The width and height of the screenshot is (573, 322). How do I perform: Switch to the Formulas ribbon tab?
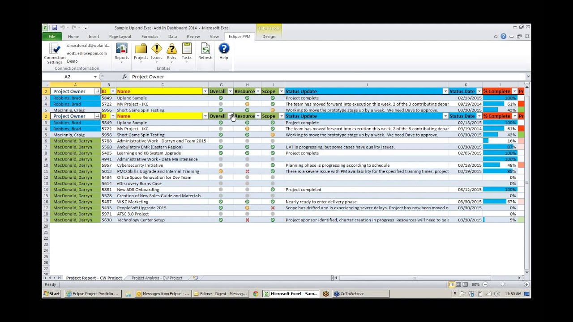click(150, 37)
